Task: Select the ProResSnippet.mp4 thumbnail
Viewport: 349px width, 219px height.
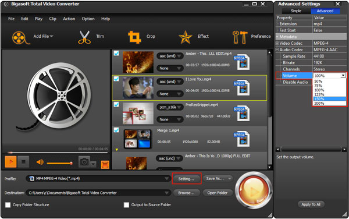Action: (x=138, y=113)
